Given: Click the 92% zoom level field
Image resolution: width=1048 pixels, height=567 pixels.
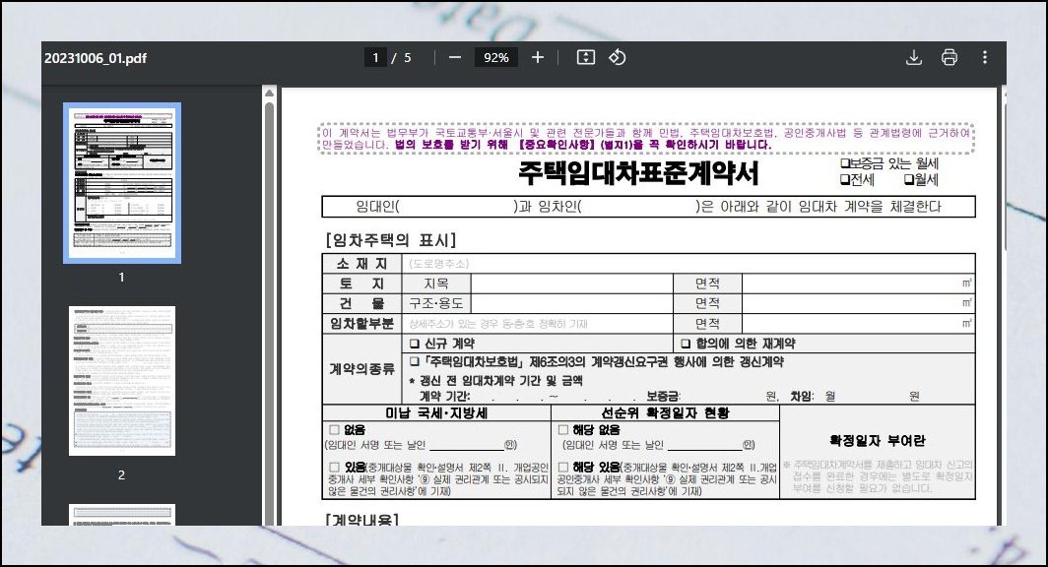Looking at the screenshot, I should (x=496, y=58).
